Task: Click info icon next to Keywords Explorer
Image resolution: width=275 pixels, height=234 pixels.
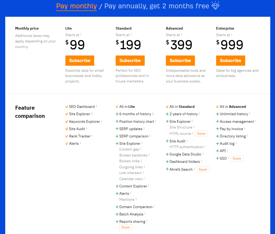Action: coord(102,121)
